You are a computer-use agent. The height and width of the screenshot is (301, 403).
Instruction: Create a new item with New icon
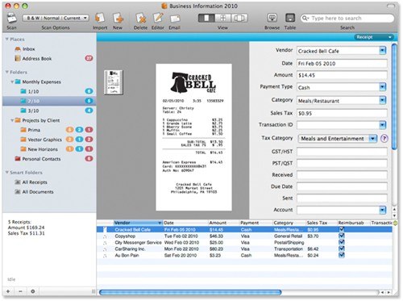click(x=118, y=19)
